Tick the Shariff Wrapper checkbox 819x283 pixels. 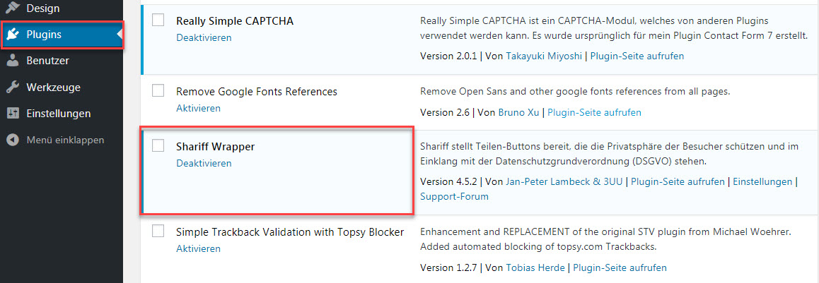[x=158, y=146]
